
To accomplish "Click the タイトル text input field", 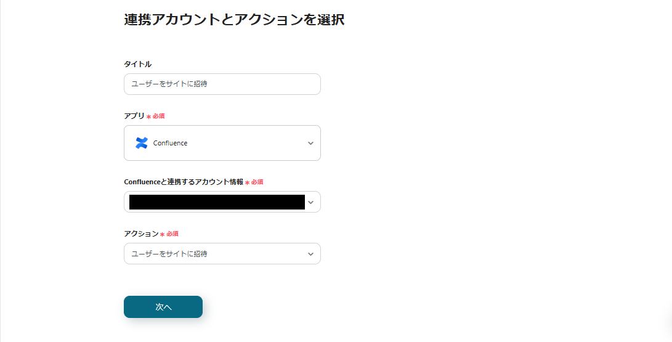I will 222,84.
